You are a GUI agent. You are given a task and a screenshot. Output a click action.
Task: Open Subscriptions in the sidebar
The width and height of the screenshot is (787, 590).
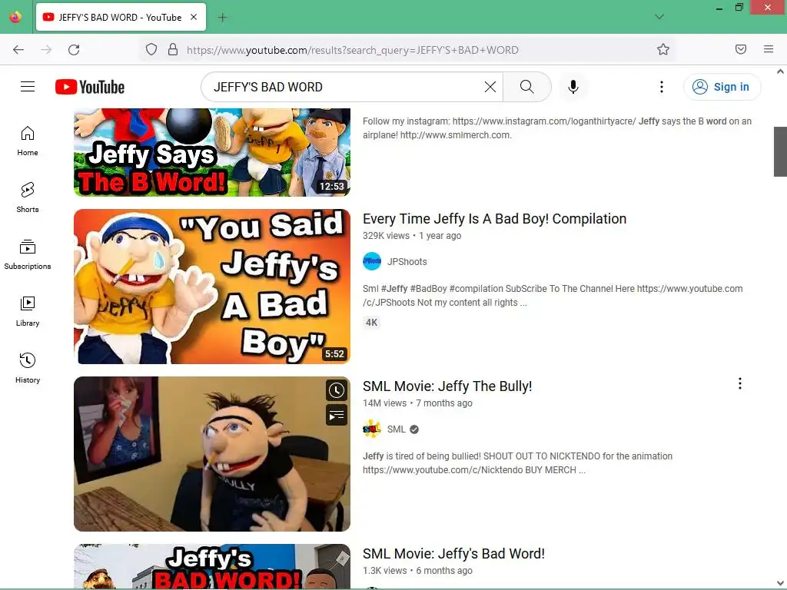pyautogui.click(x=28, y=255)
